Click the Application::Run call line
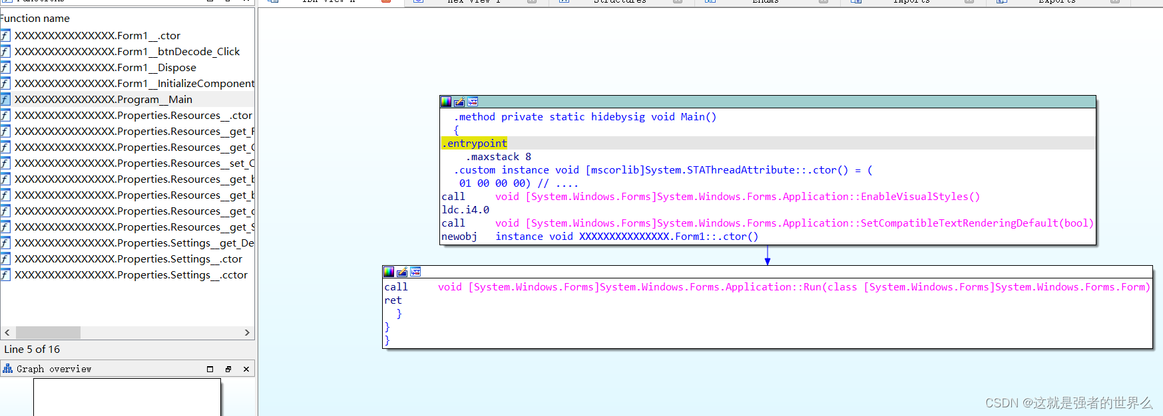Viewport: 1163px width, 416px height. 768,287
